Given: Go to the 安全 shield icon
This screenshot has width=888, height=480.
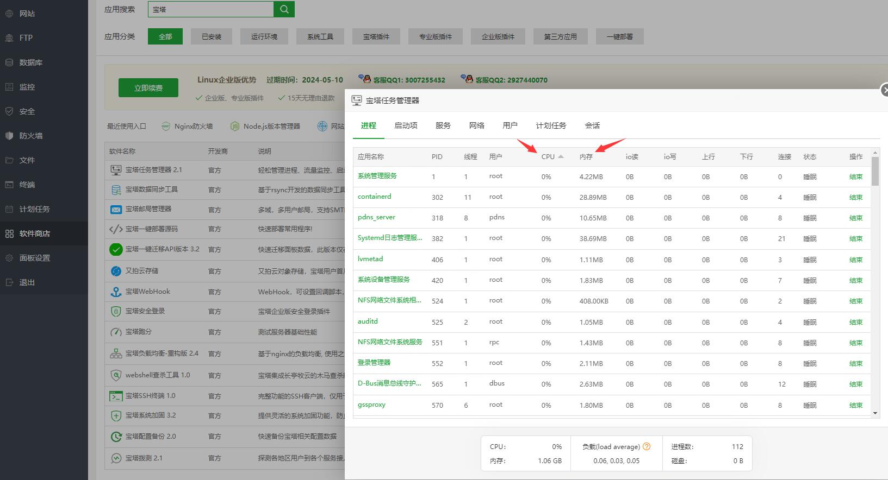Looking at the screenshot, I should 9,111.
